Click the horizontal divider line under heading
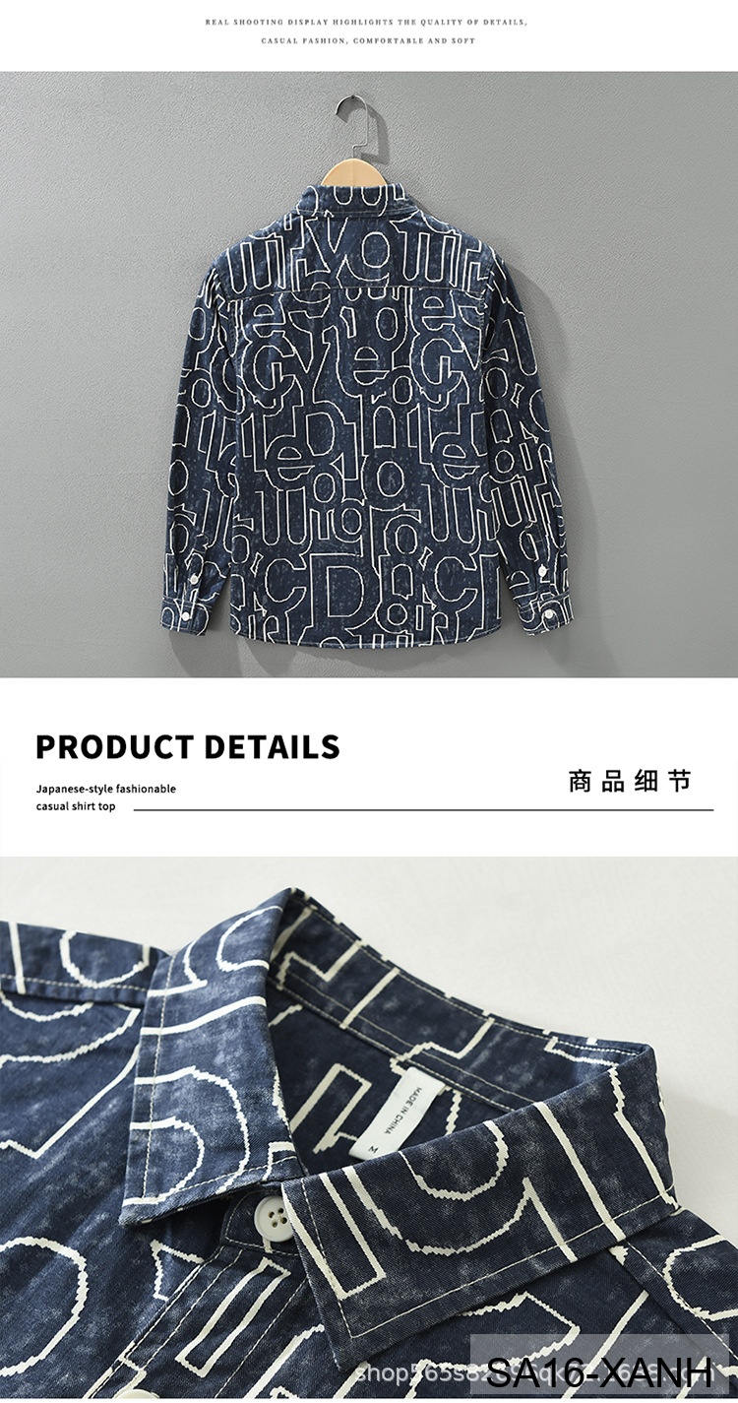738x1403 pixels. click(423, 810)
